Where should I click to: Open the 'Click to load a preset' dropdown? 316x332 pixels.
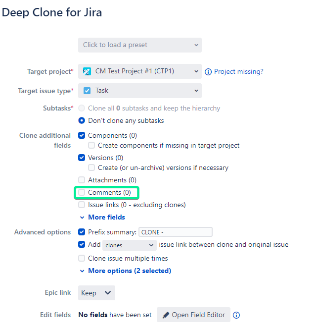(x=140, y=45)
